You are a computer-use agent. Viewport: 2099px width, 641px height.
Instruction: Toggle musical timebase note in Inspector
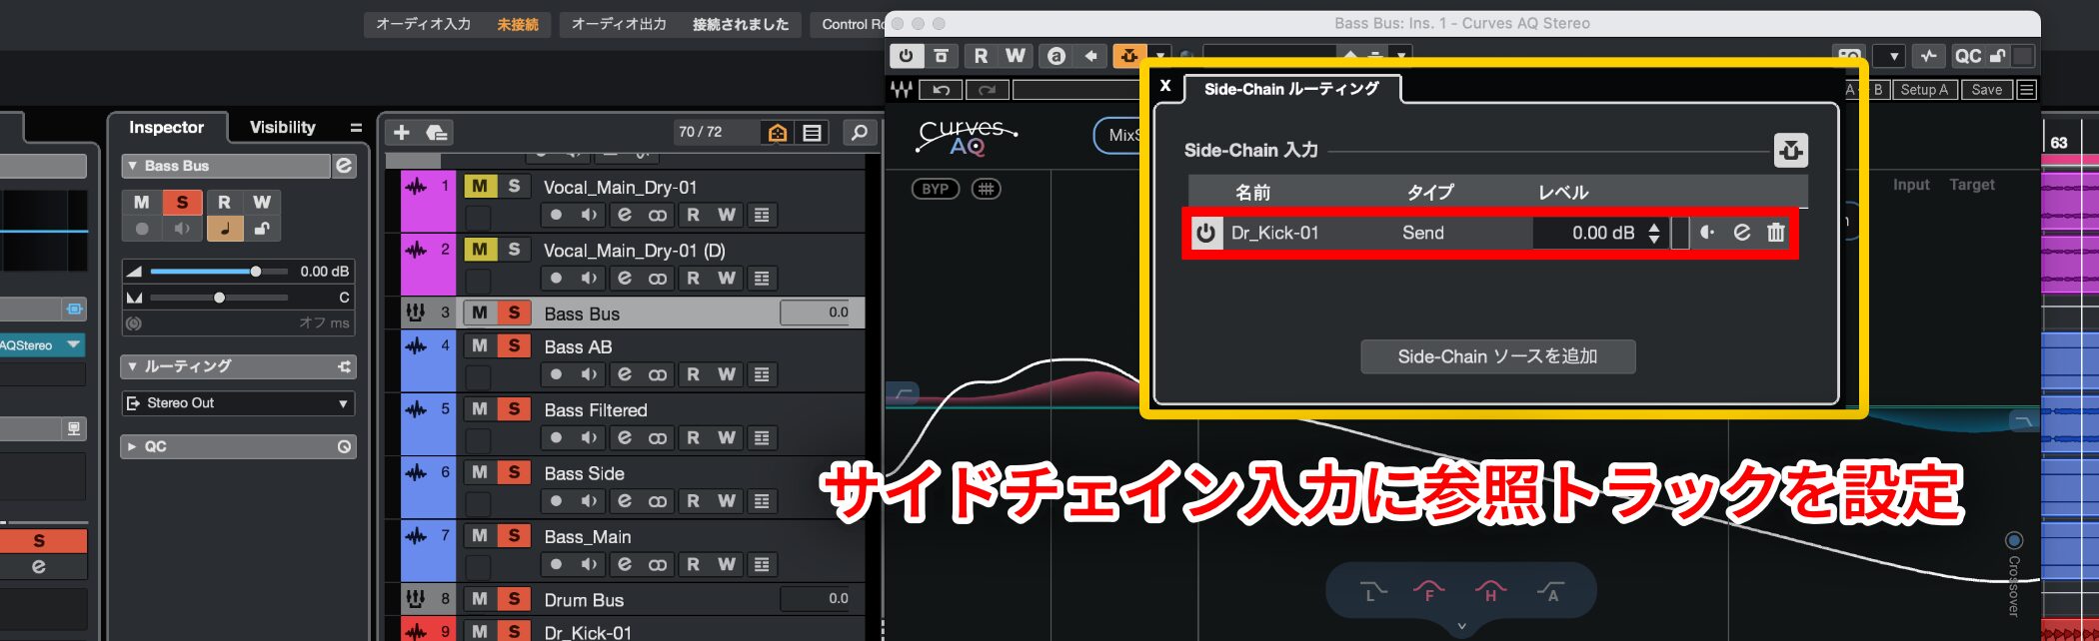coord(225,228)
